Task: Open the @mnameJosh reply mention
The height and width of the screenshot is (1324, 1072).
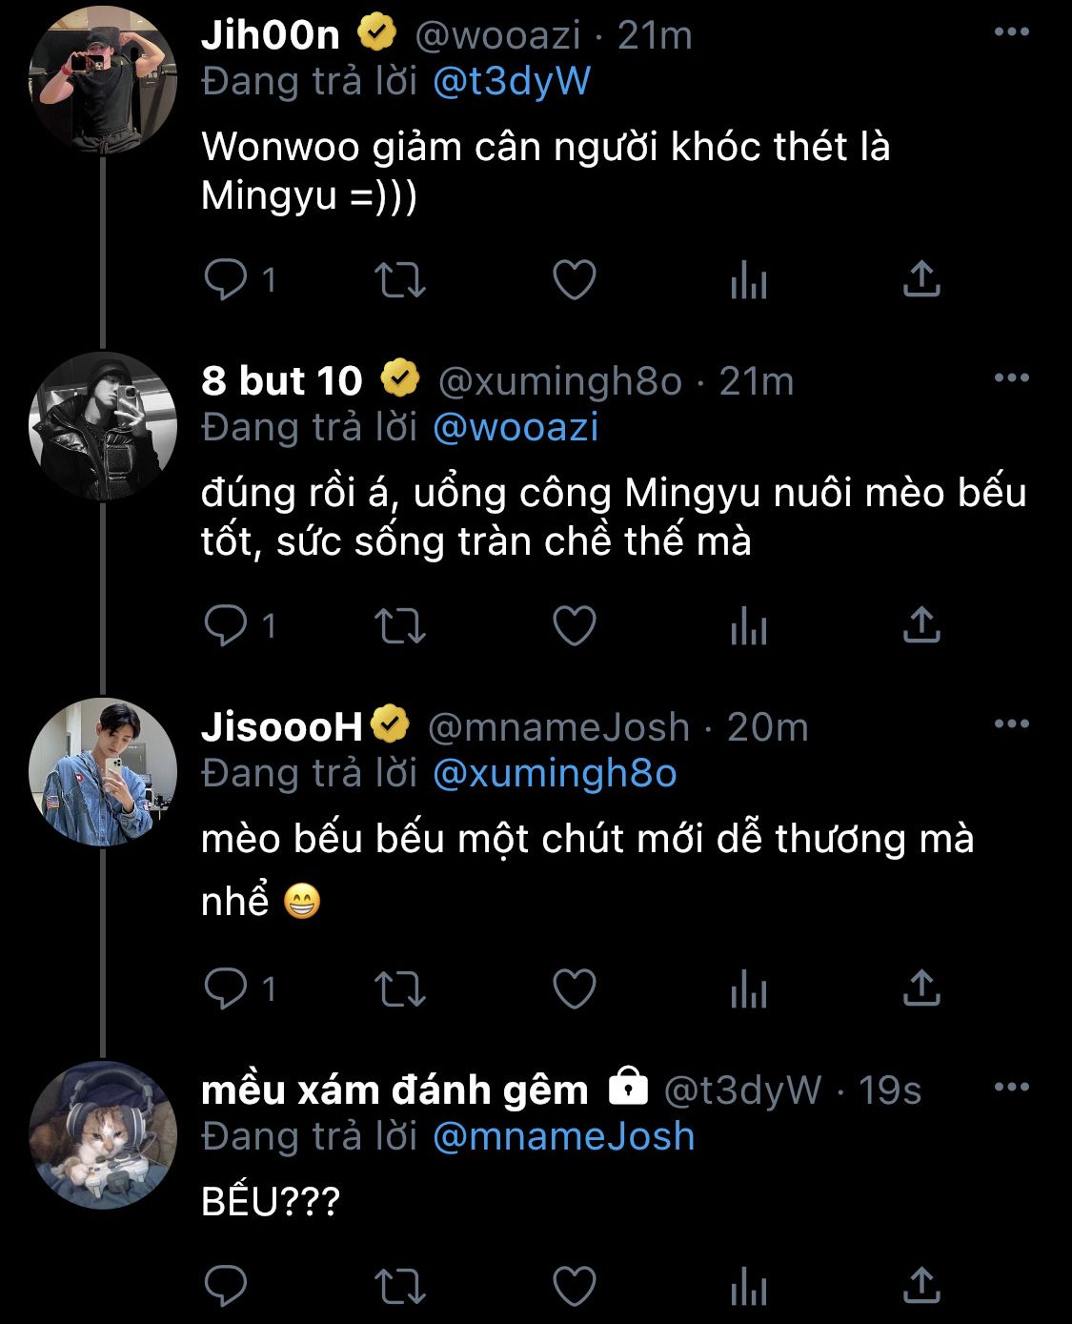Action: [563, 1136]
